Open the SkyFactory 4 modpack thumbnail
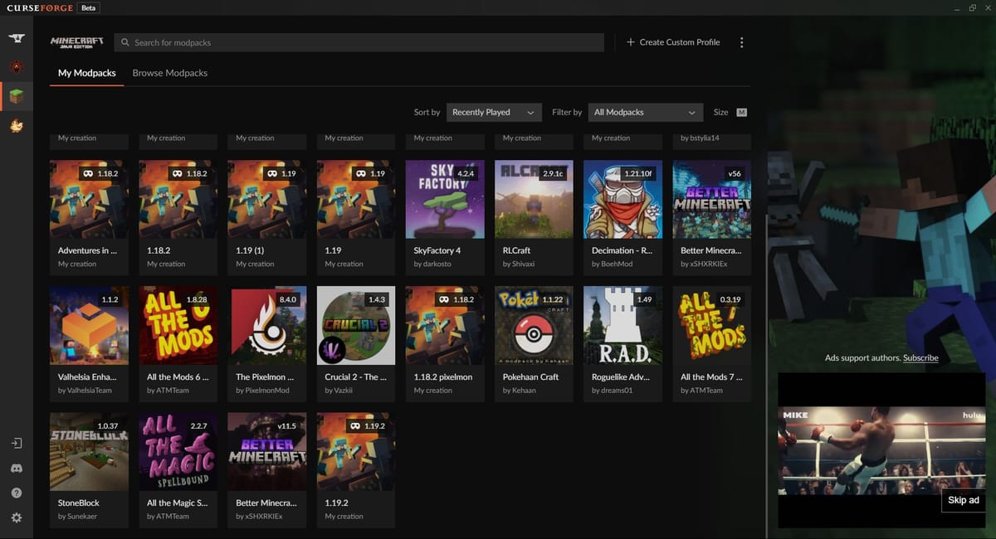 pyautogui.click(x=445, y=200)
